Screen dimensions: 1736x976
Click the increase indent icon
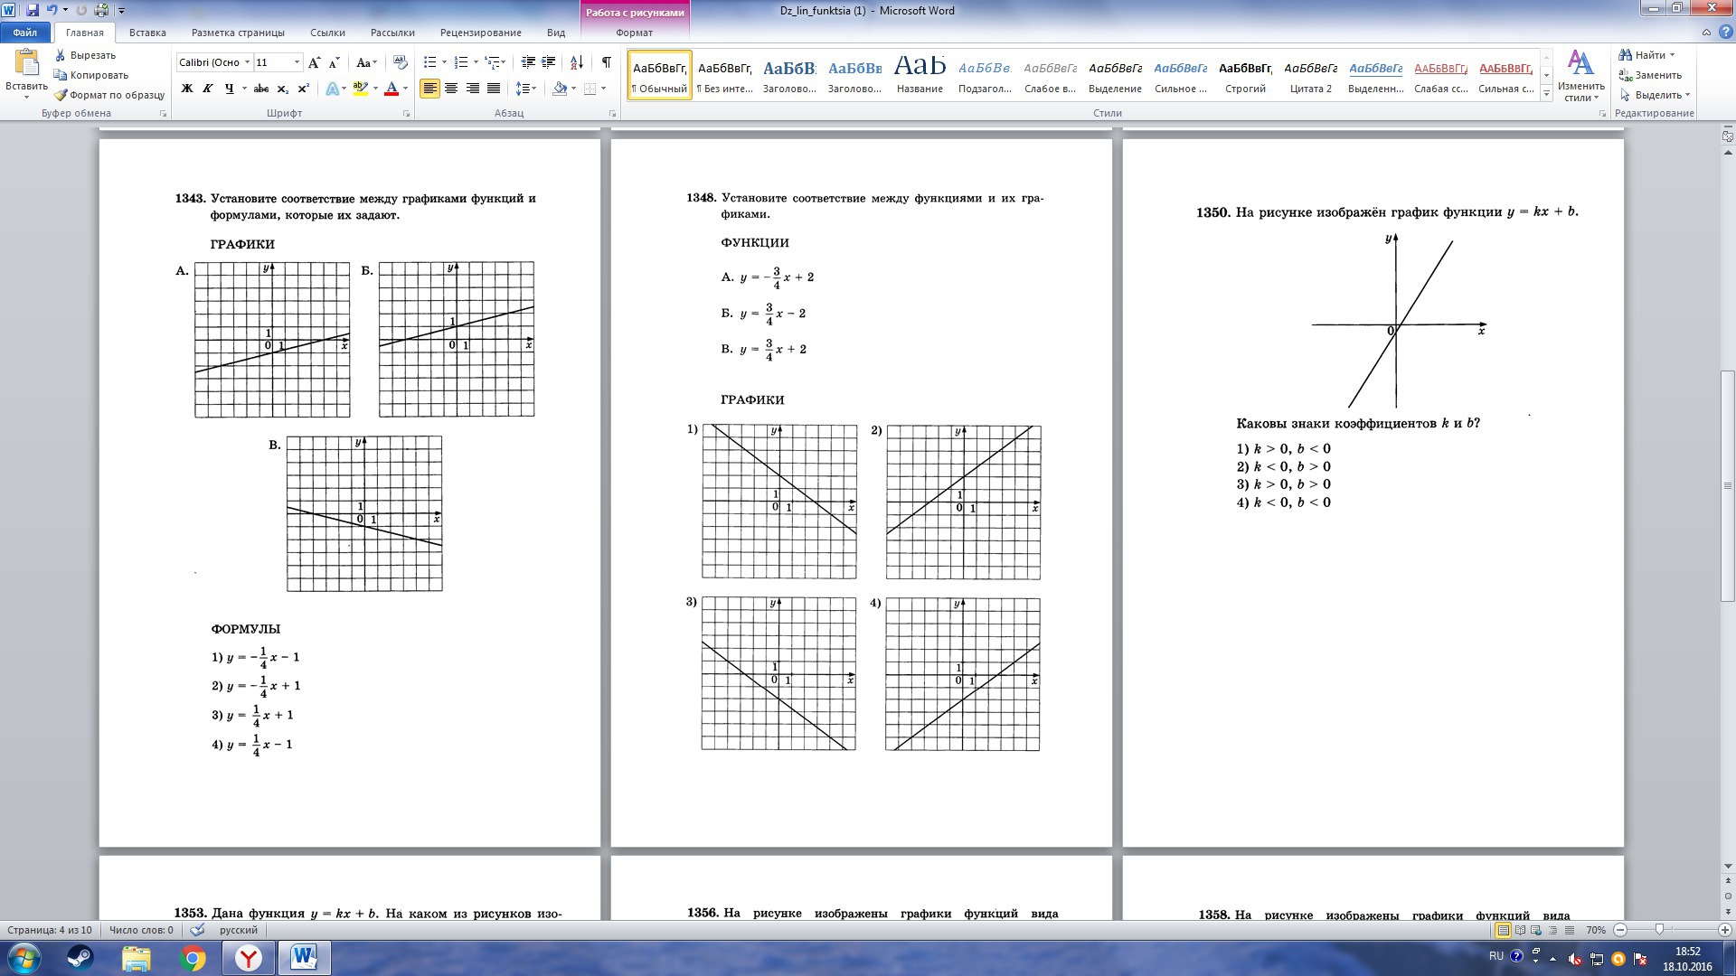[549, 62]
